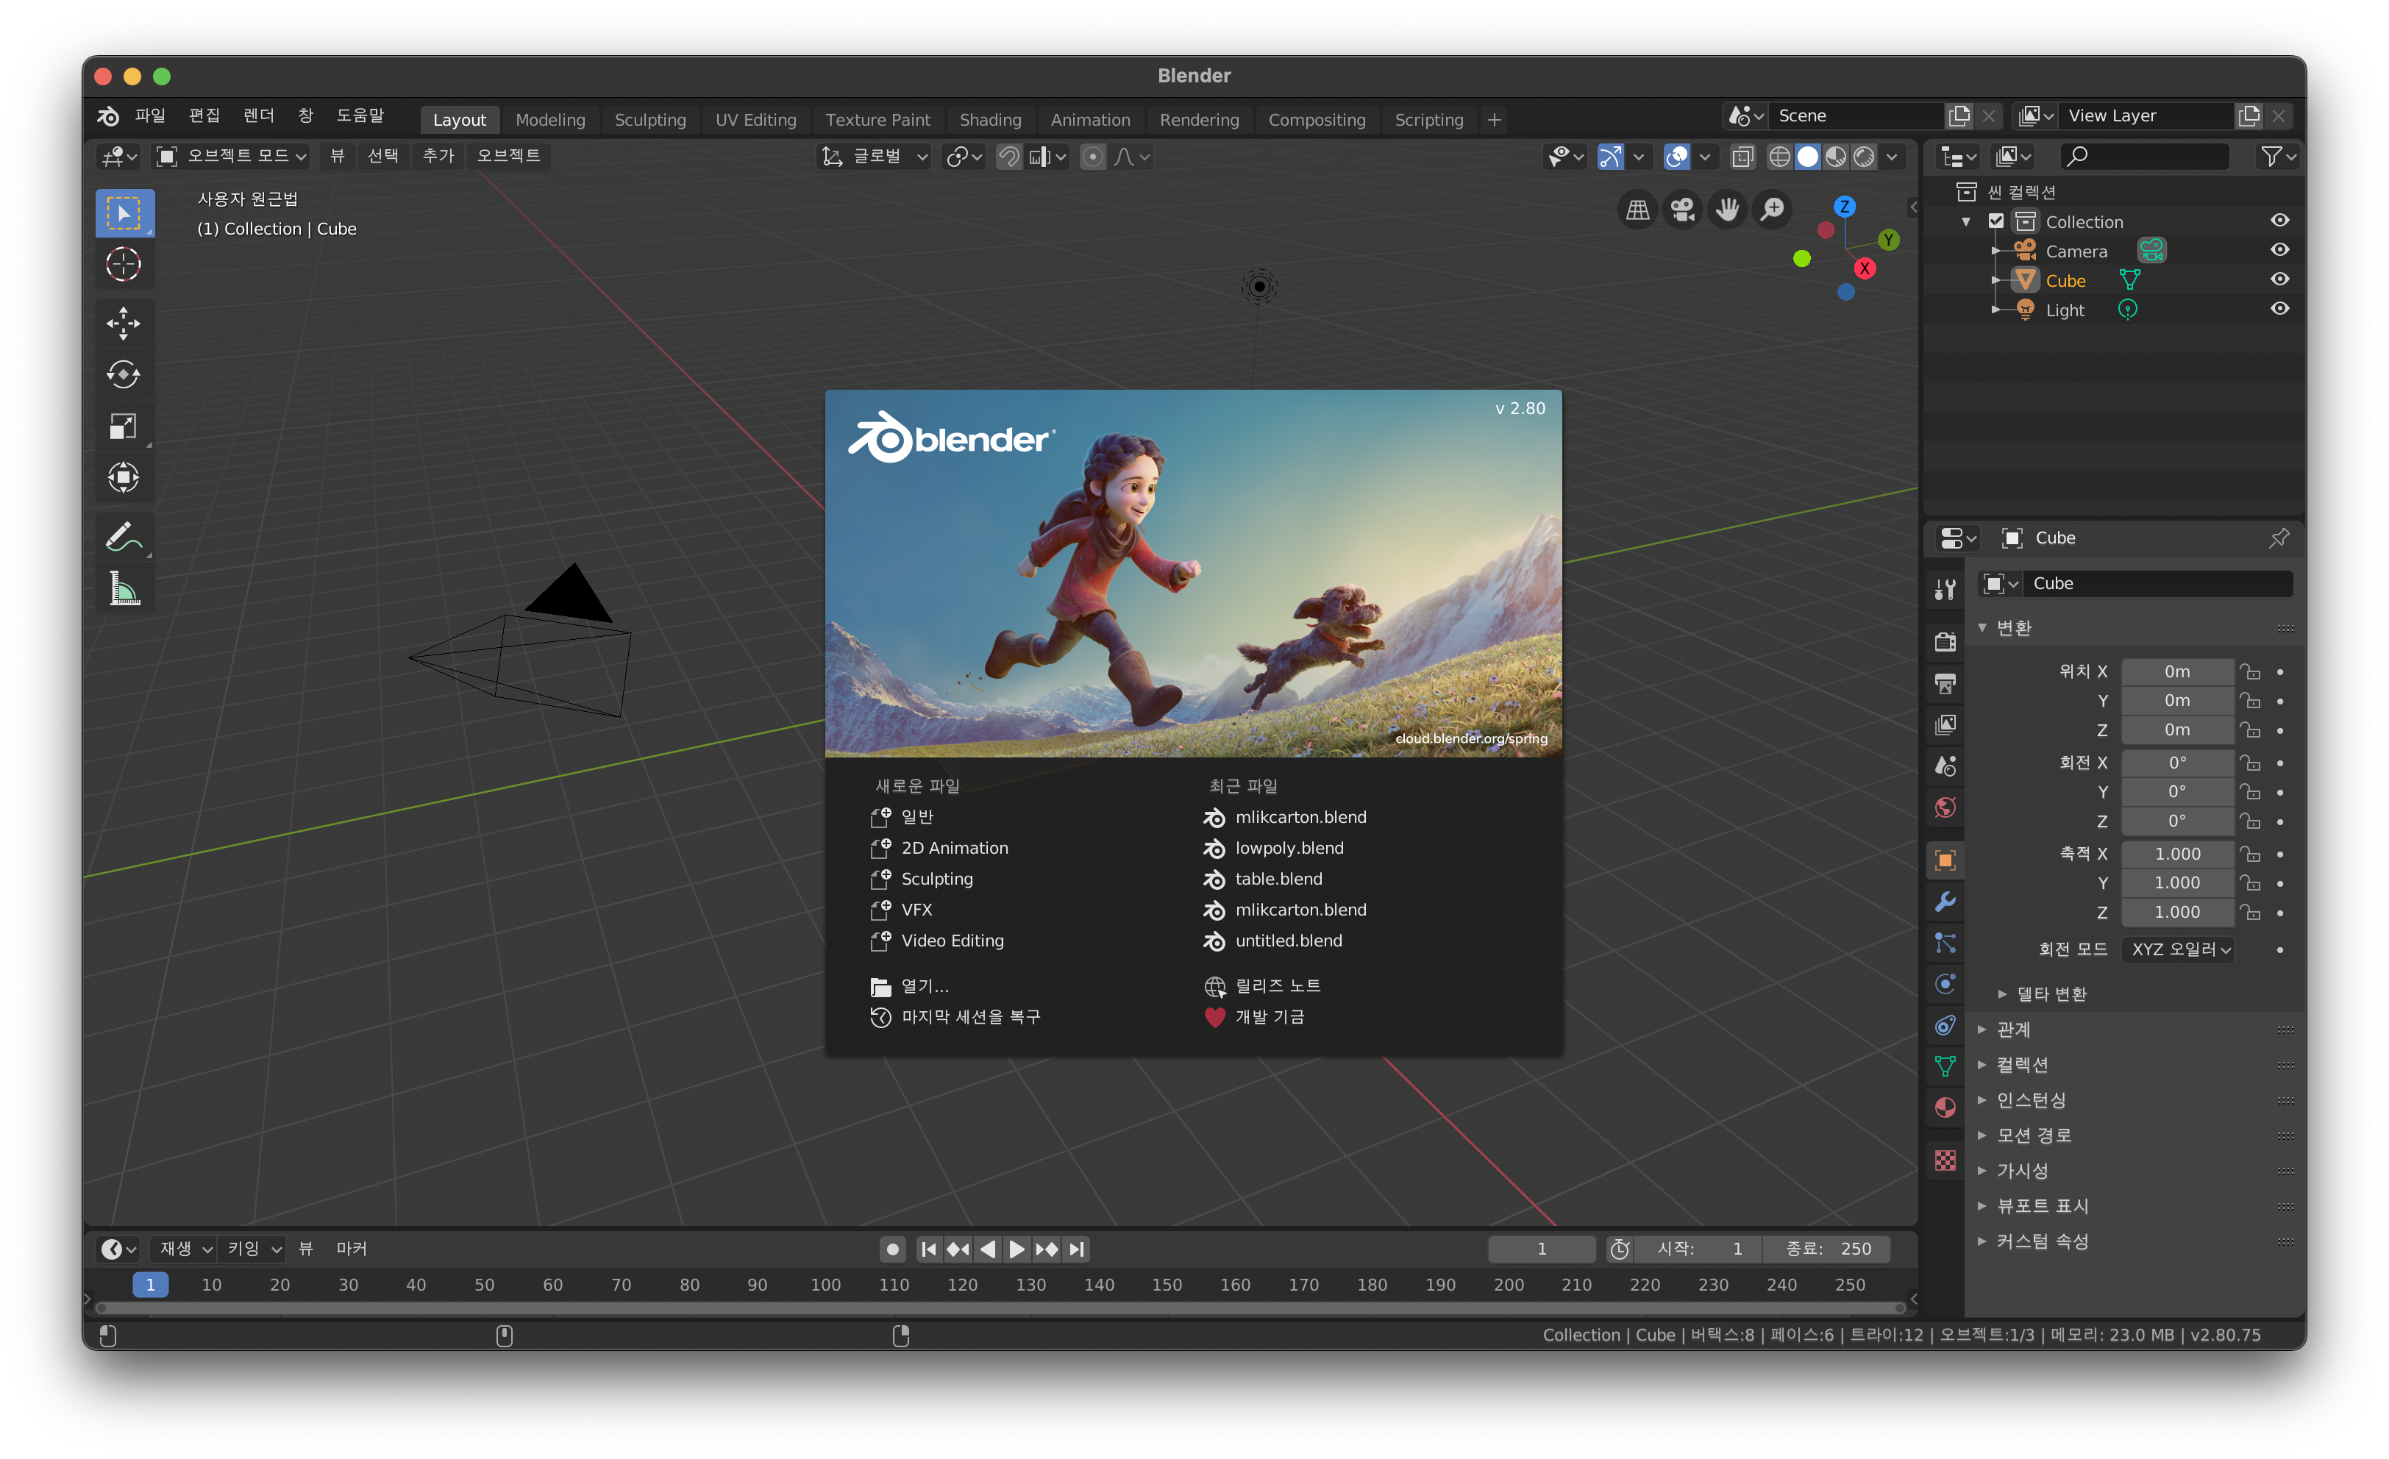Open recent file lowpoly.blend
This screenshot has height=1459, width=2389.
tap(1289, 848)
